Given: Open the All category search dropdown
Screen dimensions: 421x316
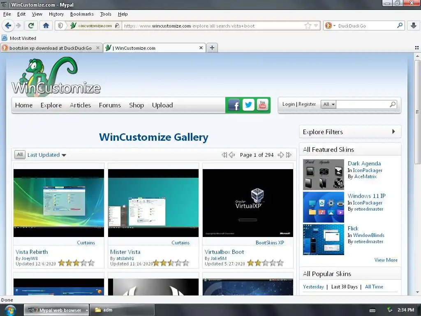Looking at the screenshot, I should [x=328, y=104].
